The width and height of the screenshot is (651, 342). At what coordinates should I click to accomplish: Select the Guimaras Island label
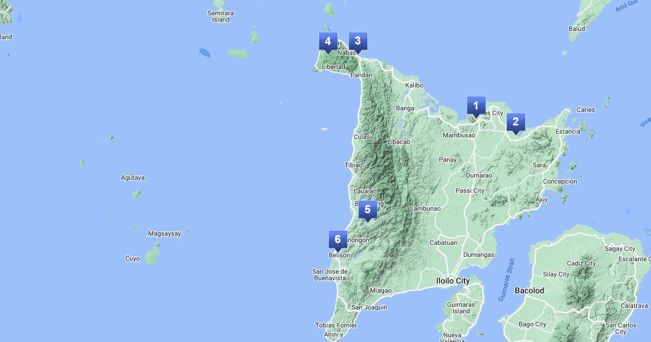(461, 308)
